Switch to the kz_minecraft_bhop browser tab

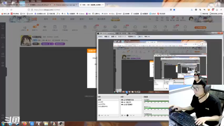click(39, 5)
